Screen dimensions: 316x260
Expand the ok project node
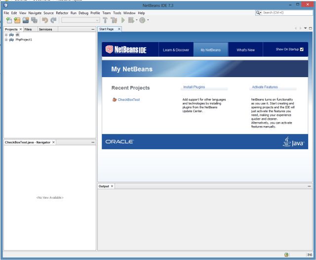pyautogui.click(x=6, y=35)
